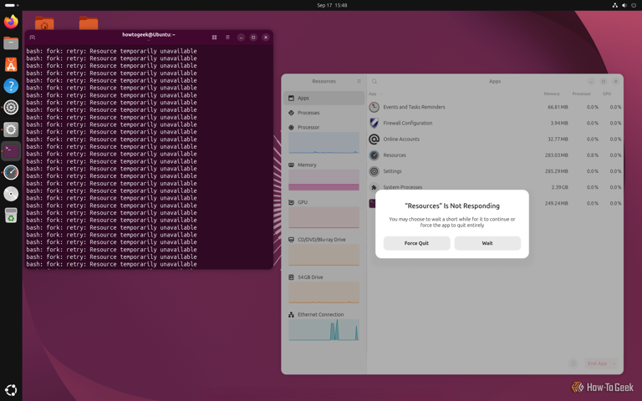Open the Files manager from the dock
Viewport: 642px width, 401px height.
coord(11,43)
